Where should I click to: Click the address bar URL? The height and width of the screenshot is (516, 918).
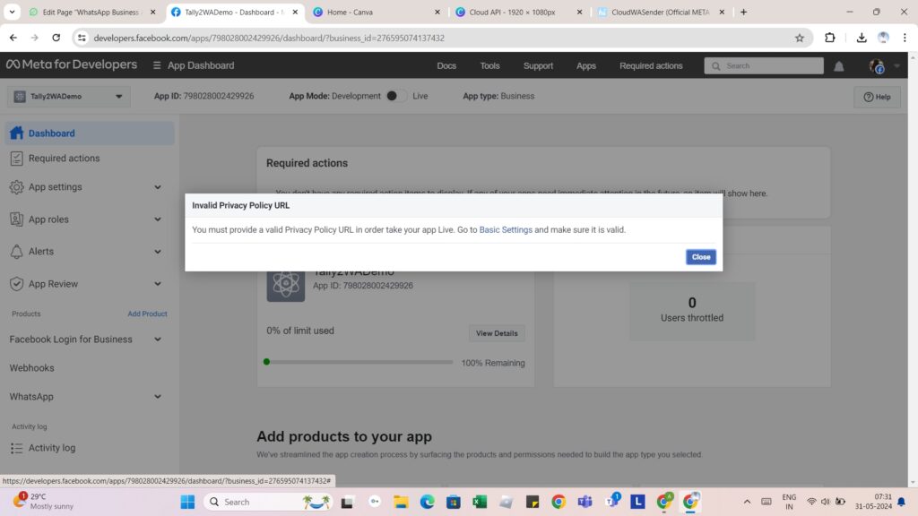coord(269,38)
